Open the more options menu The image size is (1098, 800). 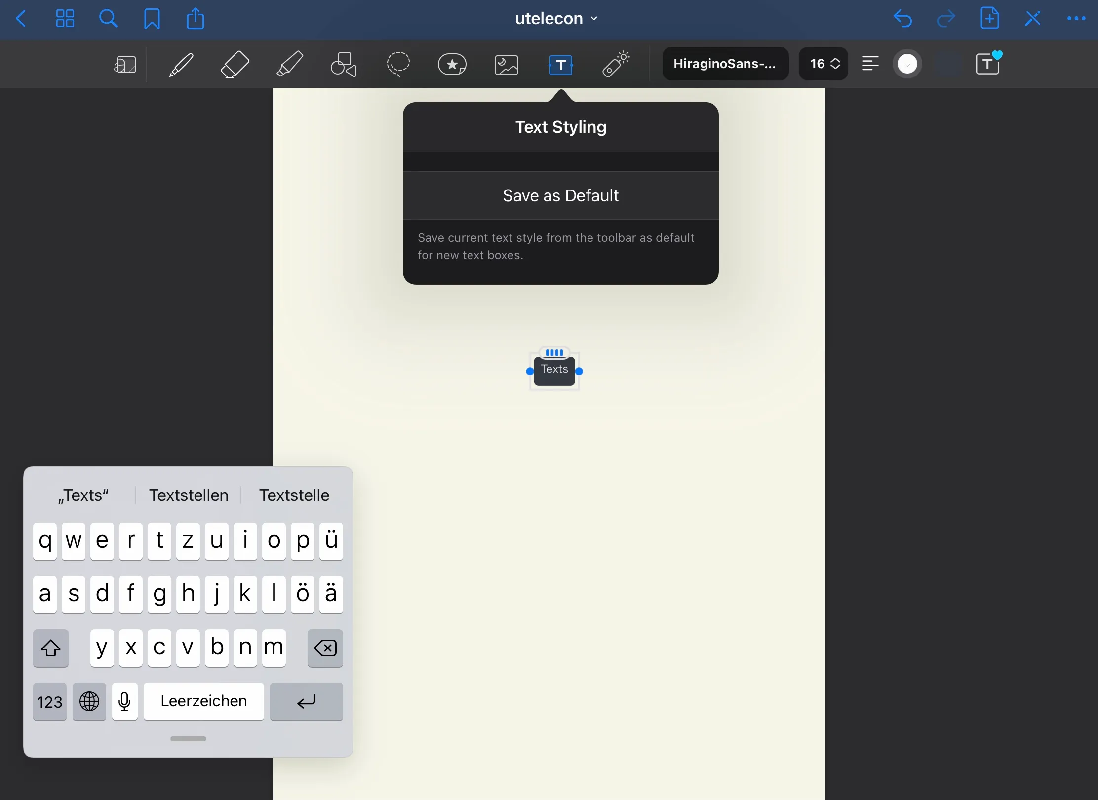click(1076, 19)
